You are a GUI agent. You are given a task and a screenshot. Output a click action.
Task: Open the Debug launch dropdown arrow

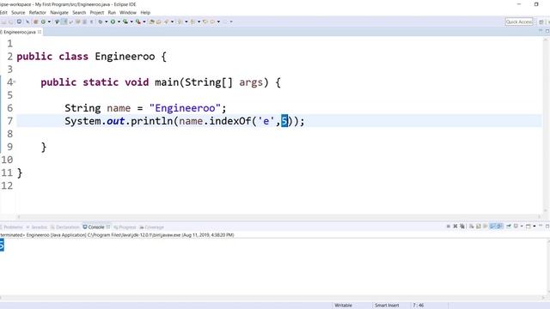click(107, 21)
